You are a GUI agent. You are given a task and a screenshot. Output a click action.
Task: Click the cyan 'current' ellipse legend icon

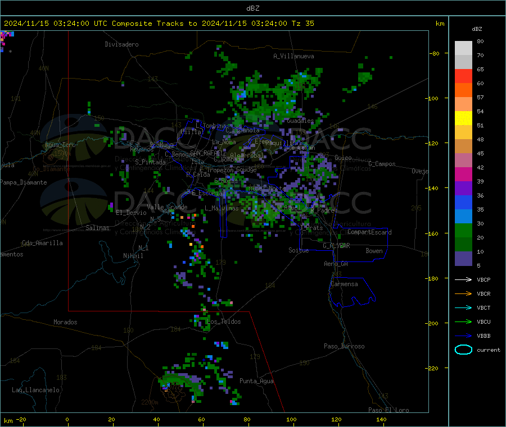tap(463, 350)
